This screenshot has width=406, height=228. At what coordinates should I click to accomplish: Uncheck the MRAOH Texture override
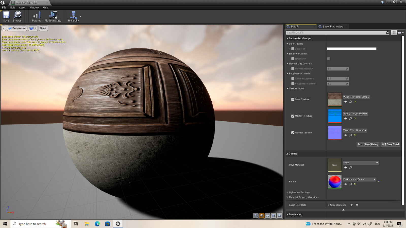tap(293, 116)
